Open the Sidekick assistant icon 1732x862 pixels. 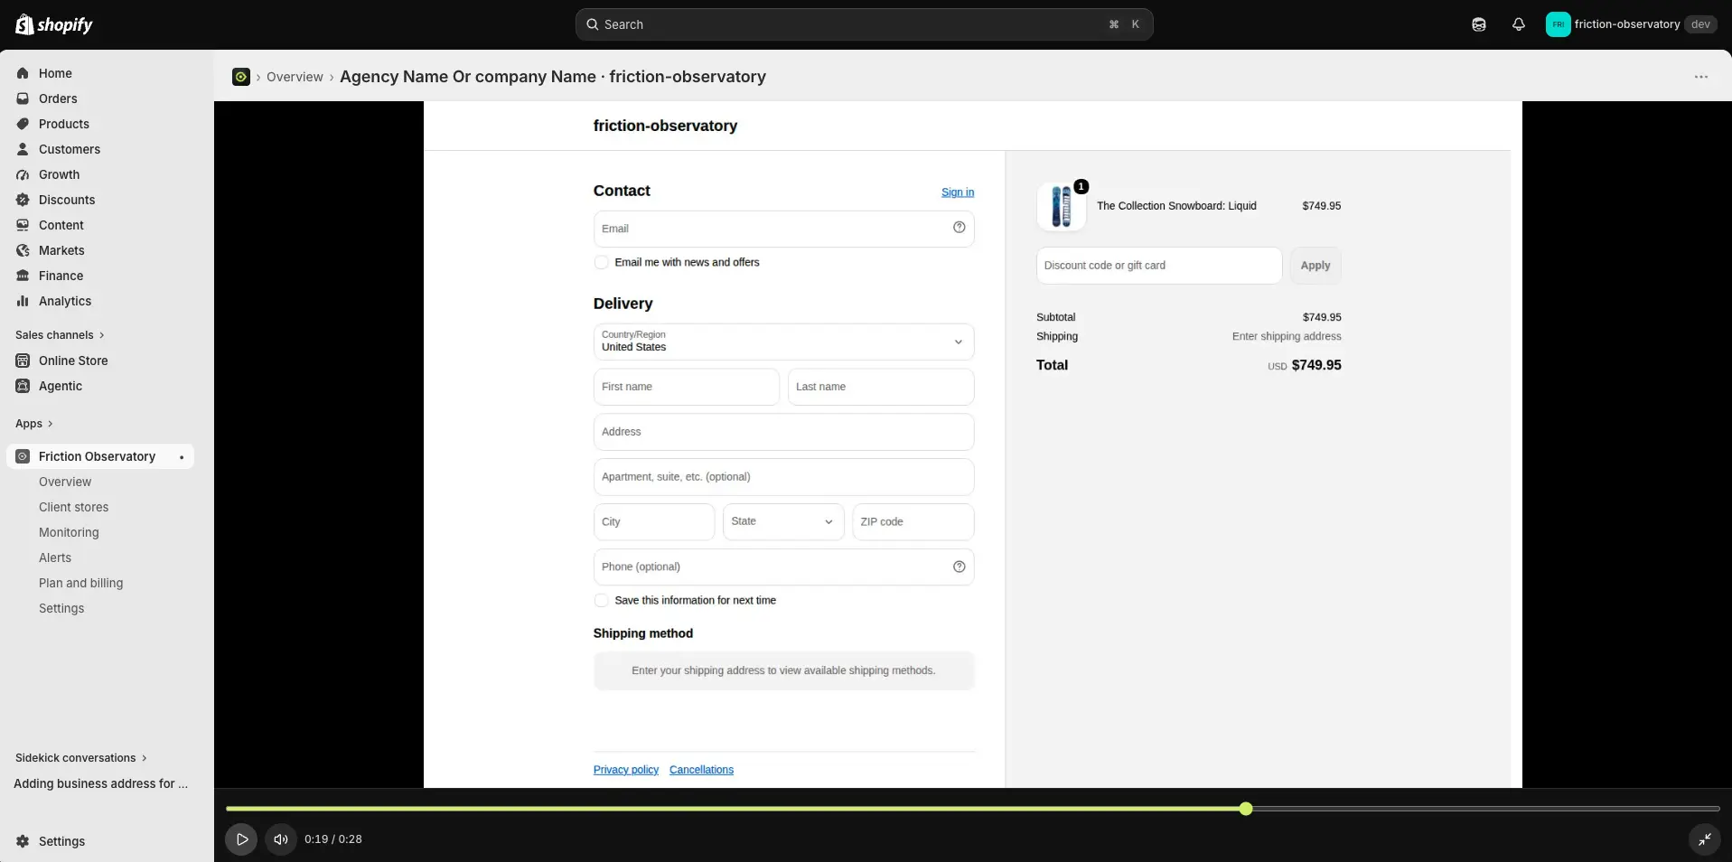(1478, 24)
